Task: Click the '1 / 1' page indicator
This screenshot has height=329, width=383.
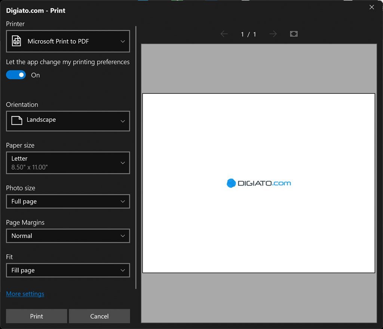Action: (248, 34)
